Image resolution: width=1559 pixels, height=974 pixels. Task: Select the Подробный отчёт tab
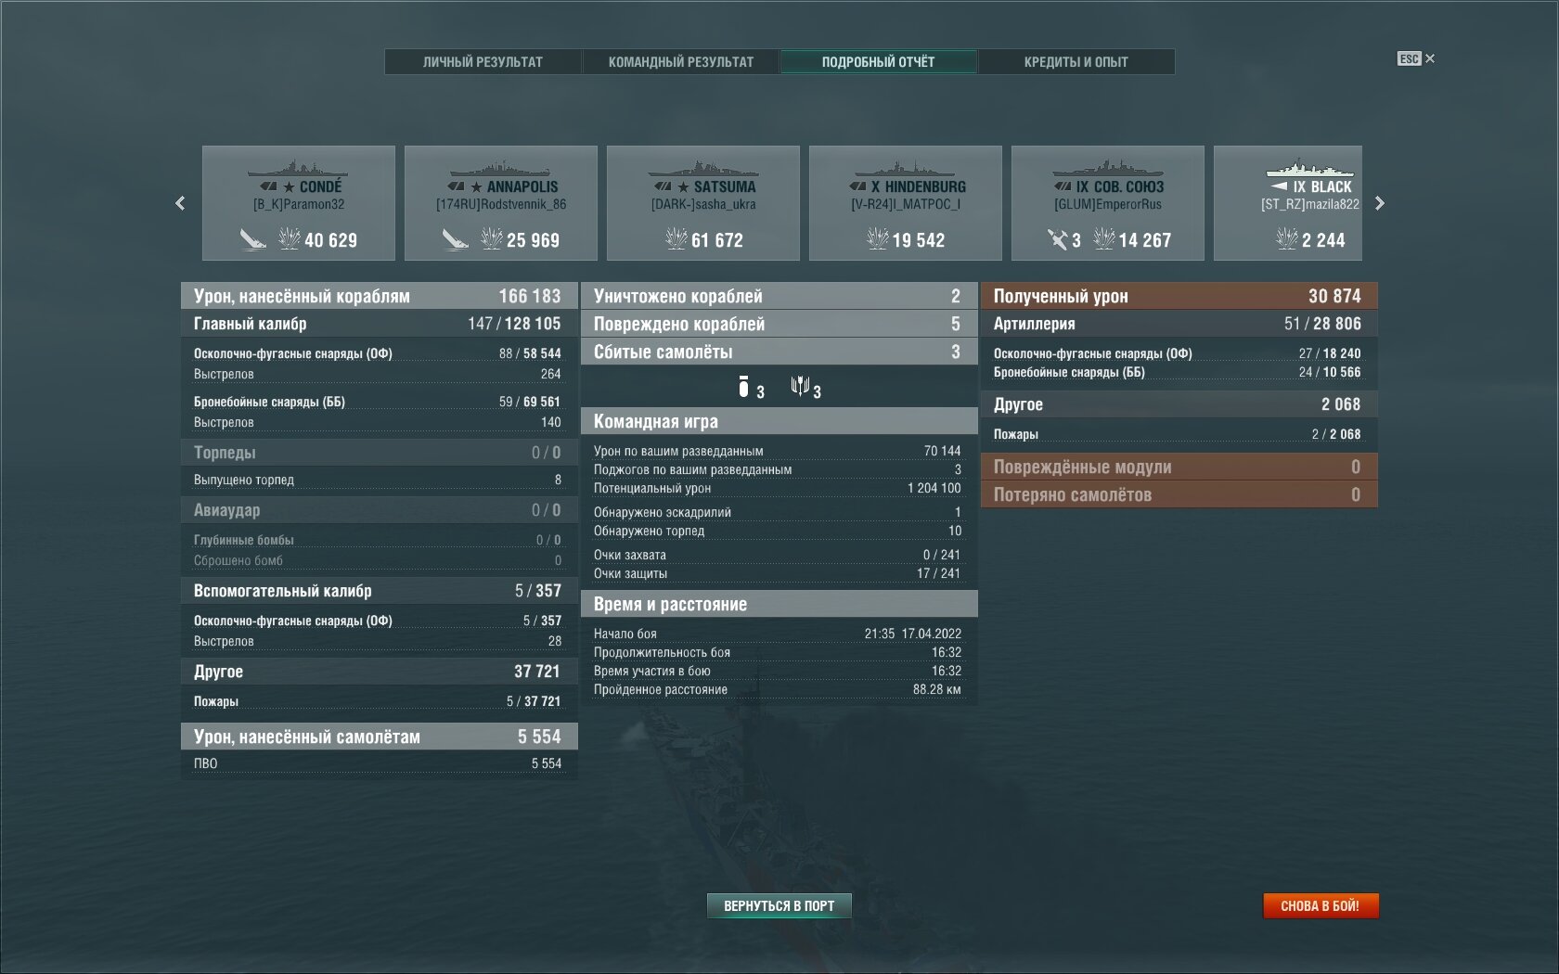(878, 62)
